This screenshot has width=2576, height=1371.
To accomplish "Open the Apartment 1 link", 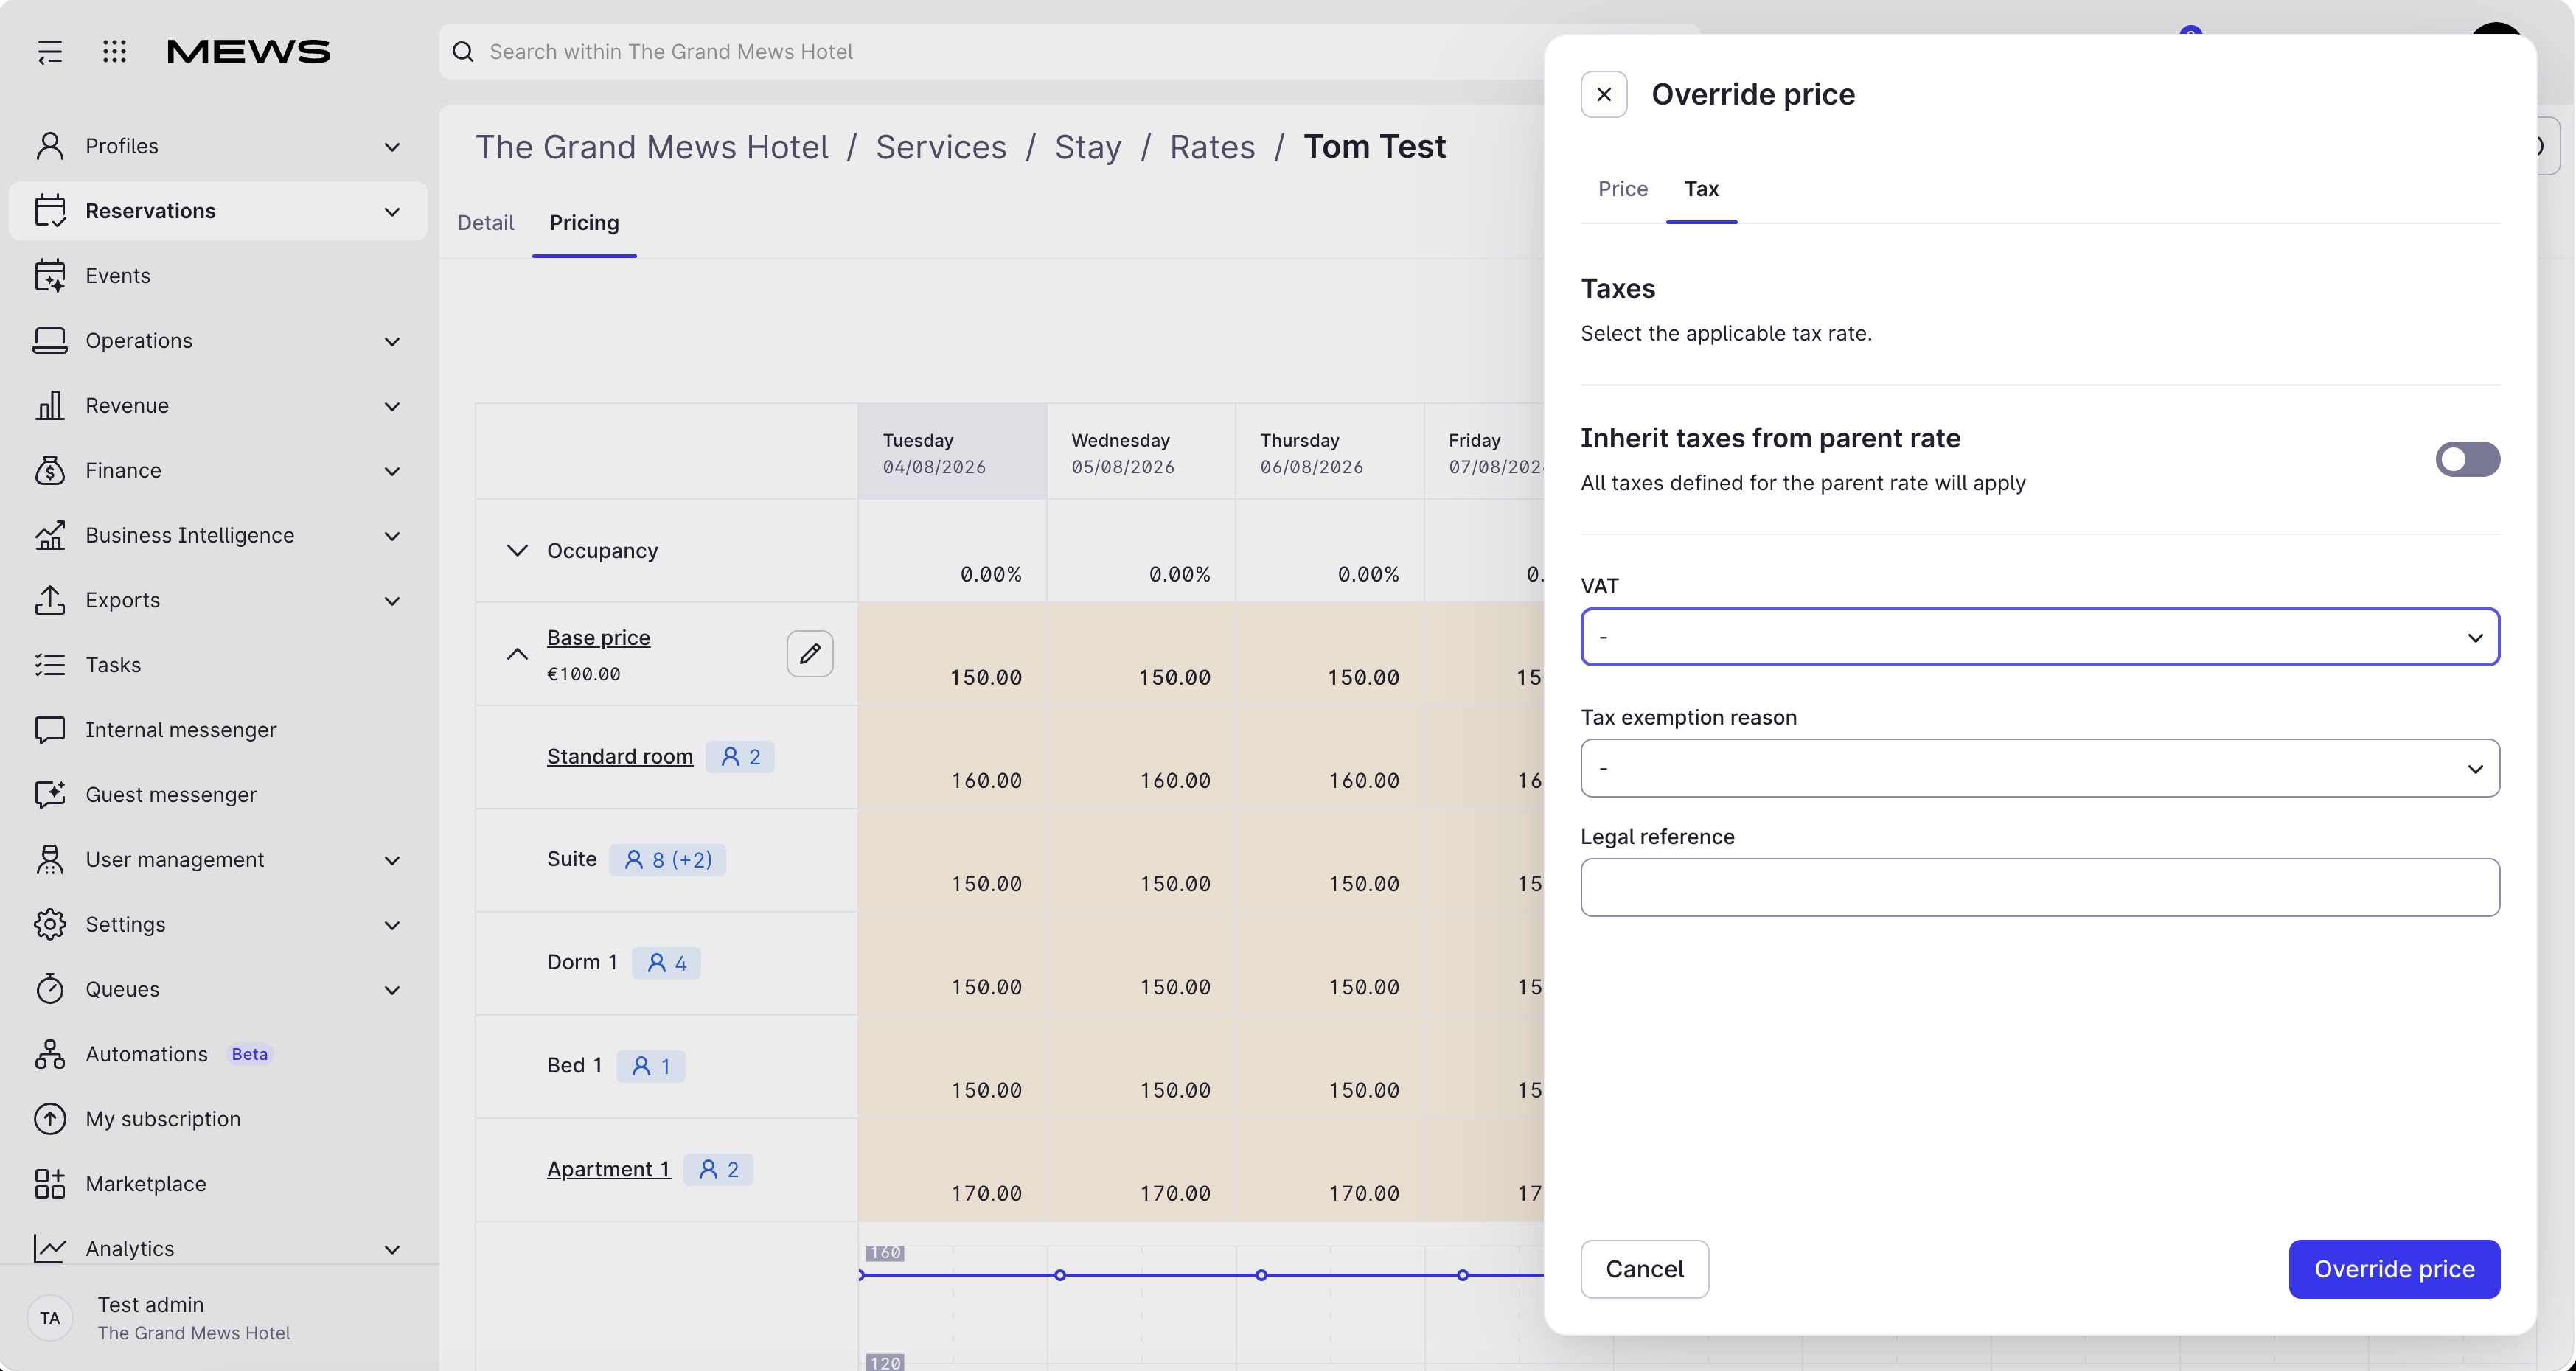I will pyautogui.click(x=608, y=1170).
